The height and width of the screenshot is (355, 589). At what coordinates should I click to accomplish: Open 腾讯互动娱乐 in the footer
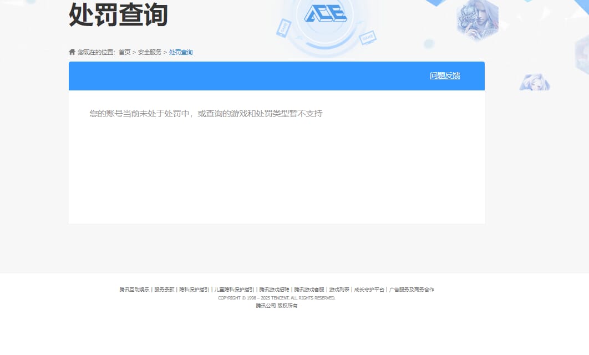click(135, 289)
